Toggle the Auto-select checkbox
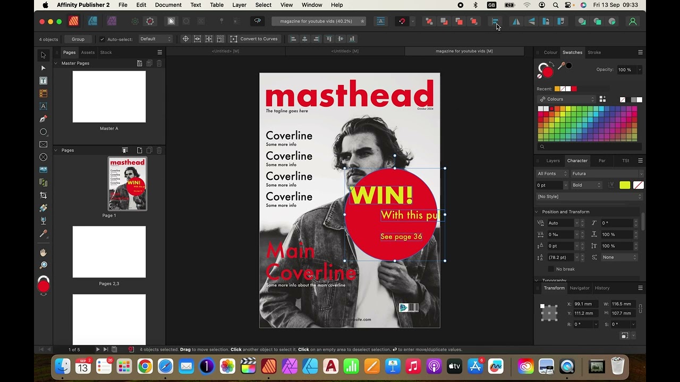The height and width of the screenshot is (382, 680). [102, 39]
